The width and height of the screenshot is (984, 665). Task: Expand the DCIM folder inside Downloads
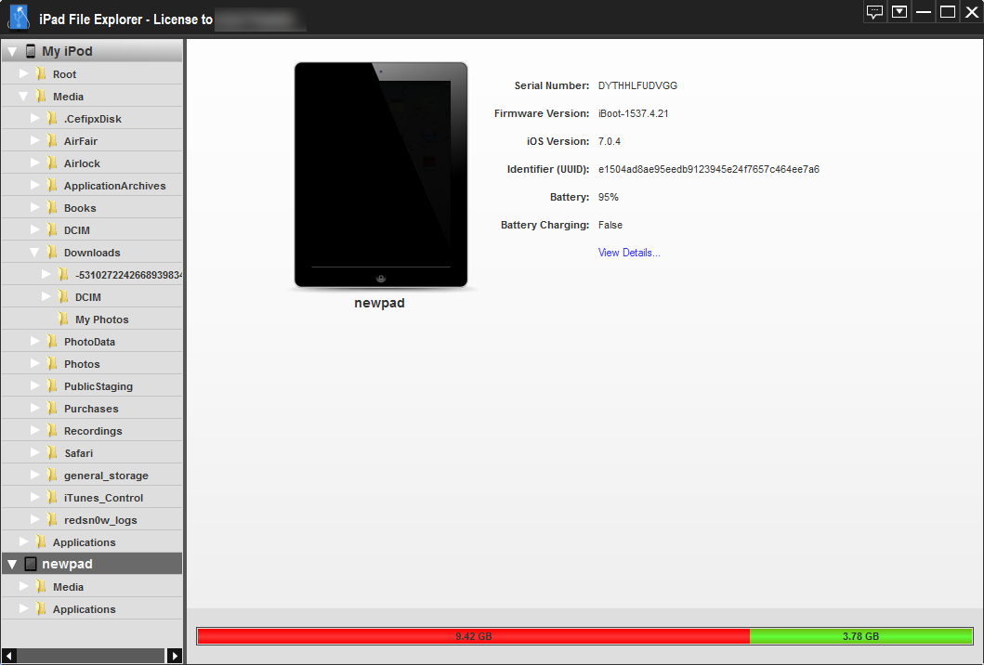46,296
